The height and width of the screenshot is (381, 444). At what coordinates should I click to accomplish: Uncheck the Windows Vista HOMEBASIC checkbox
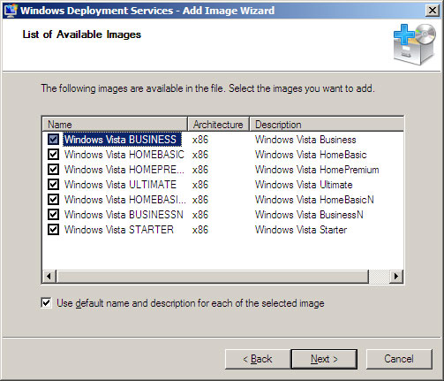[53, 155]
